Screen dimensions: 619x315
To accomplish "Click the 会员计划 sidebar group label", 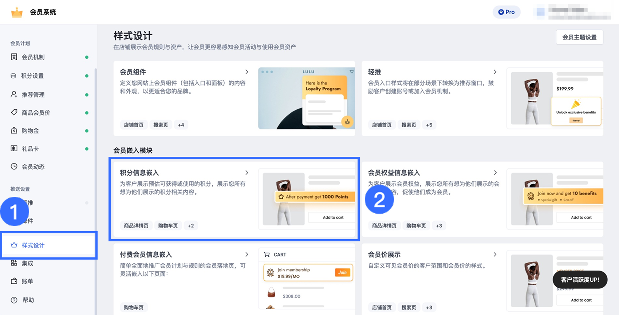I will click(20, 43).
